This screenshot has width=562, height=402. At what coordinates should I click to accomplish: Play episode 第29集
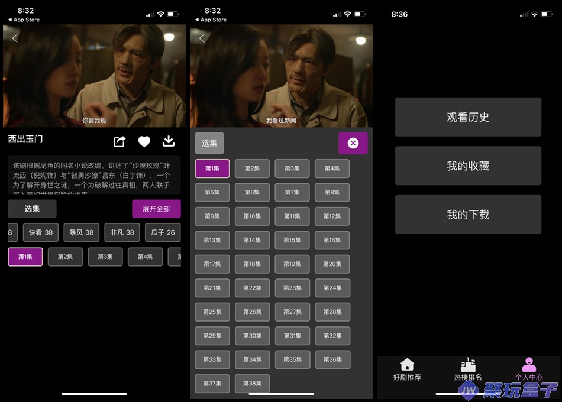click(212, 336)
